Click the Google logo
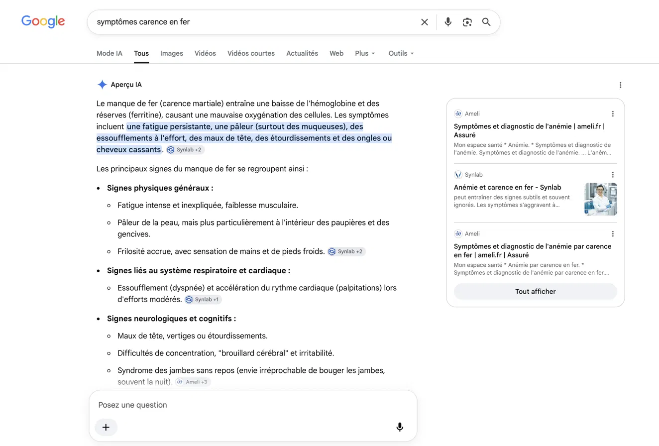Screen dimensions: 659x446 click(x=43, y=21)
